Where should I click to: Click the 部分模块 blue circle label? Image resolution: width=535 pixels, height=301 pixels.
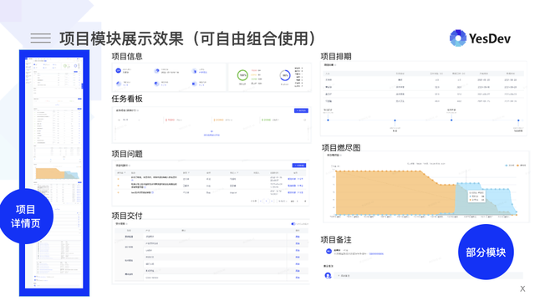[486, 253]
